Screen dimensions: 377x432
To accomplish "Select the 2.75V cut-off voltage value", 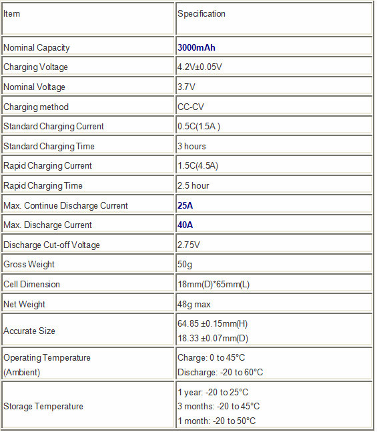I will [x=188, y=245].
